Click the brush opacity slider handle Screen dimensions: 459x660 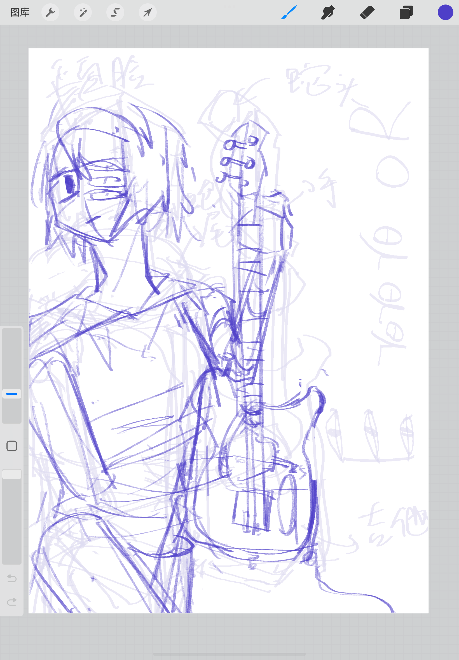12,474
